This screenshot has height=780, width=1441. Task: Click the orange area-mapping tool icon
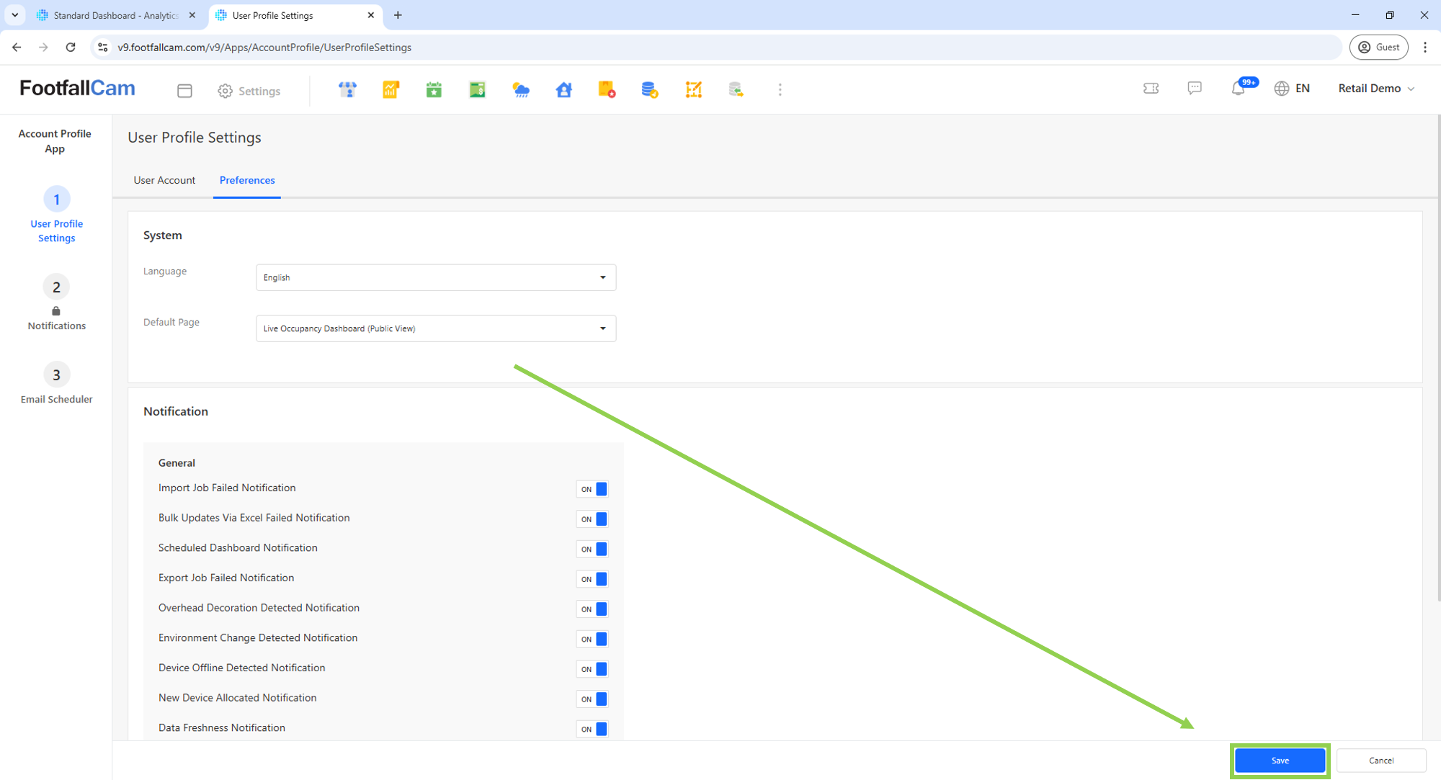[x=693, y=89]
